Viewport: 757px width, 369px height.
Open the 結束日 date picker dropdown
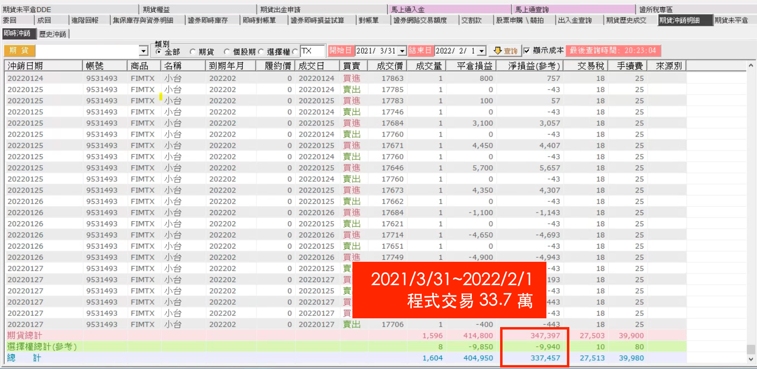click(x=482, y=51)
